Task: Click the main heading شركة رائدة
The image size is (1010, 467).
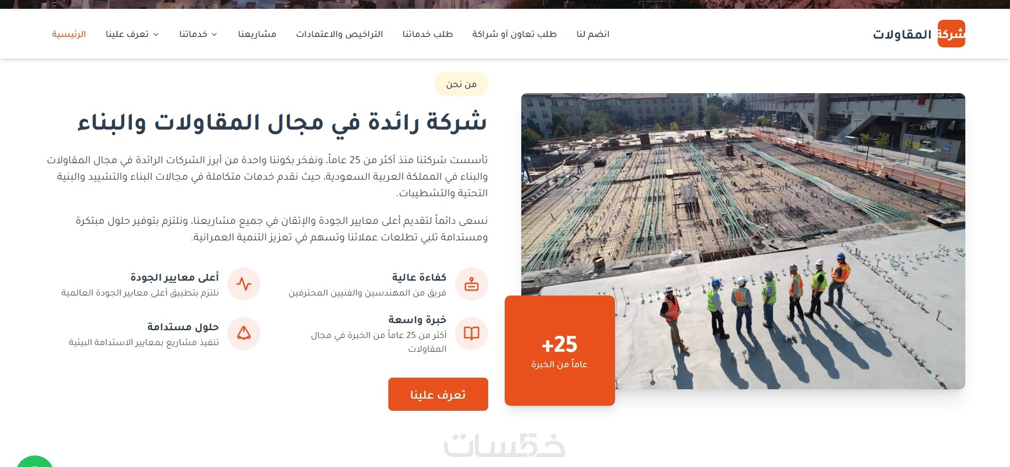Action: pos(282,122)
